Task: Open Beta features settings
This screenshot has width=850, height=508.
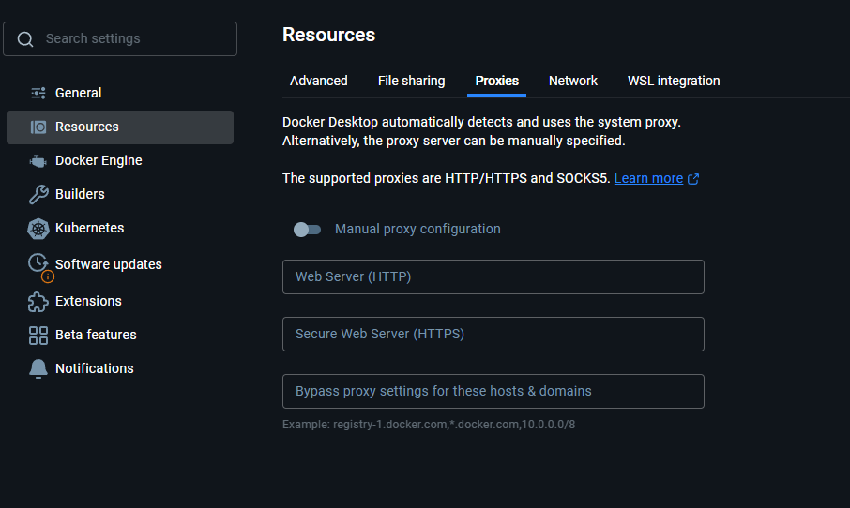Action: click(120, 336)
